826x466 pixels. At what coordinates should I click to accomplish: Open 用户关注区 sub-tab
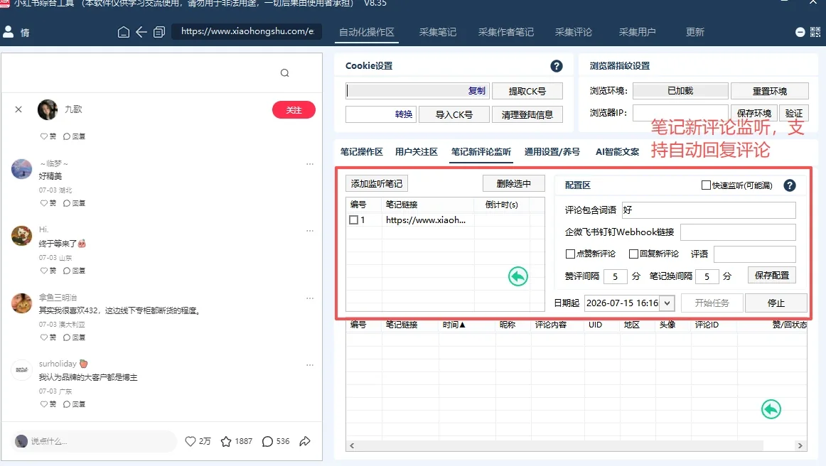click(x=416, y=151)
